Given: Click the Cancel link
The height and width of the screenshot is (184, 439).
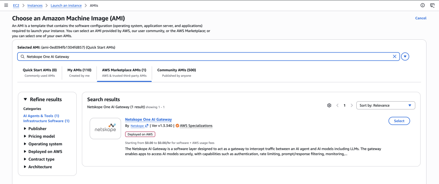Looking at the screenshot, I should pos(421,18).
